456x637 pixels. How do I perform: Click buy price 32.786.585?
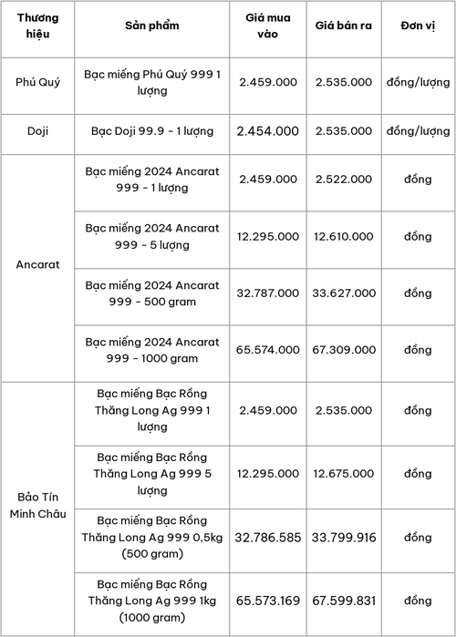[268, 538]
